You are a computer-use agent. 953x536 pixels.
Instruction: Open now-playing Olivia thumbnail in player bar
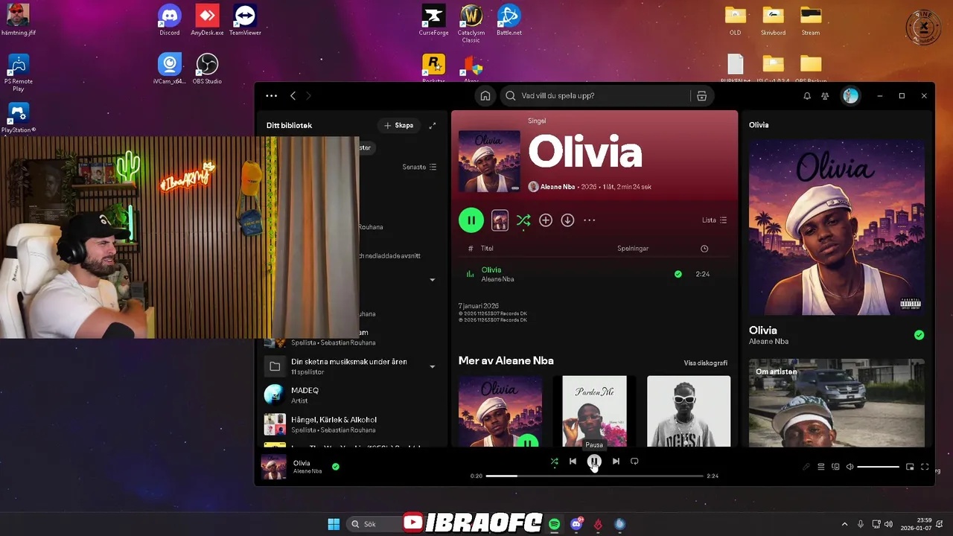[x=273, y=467]
